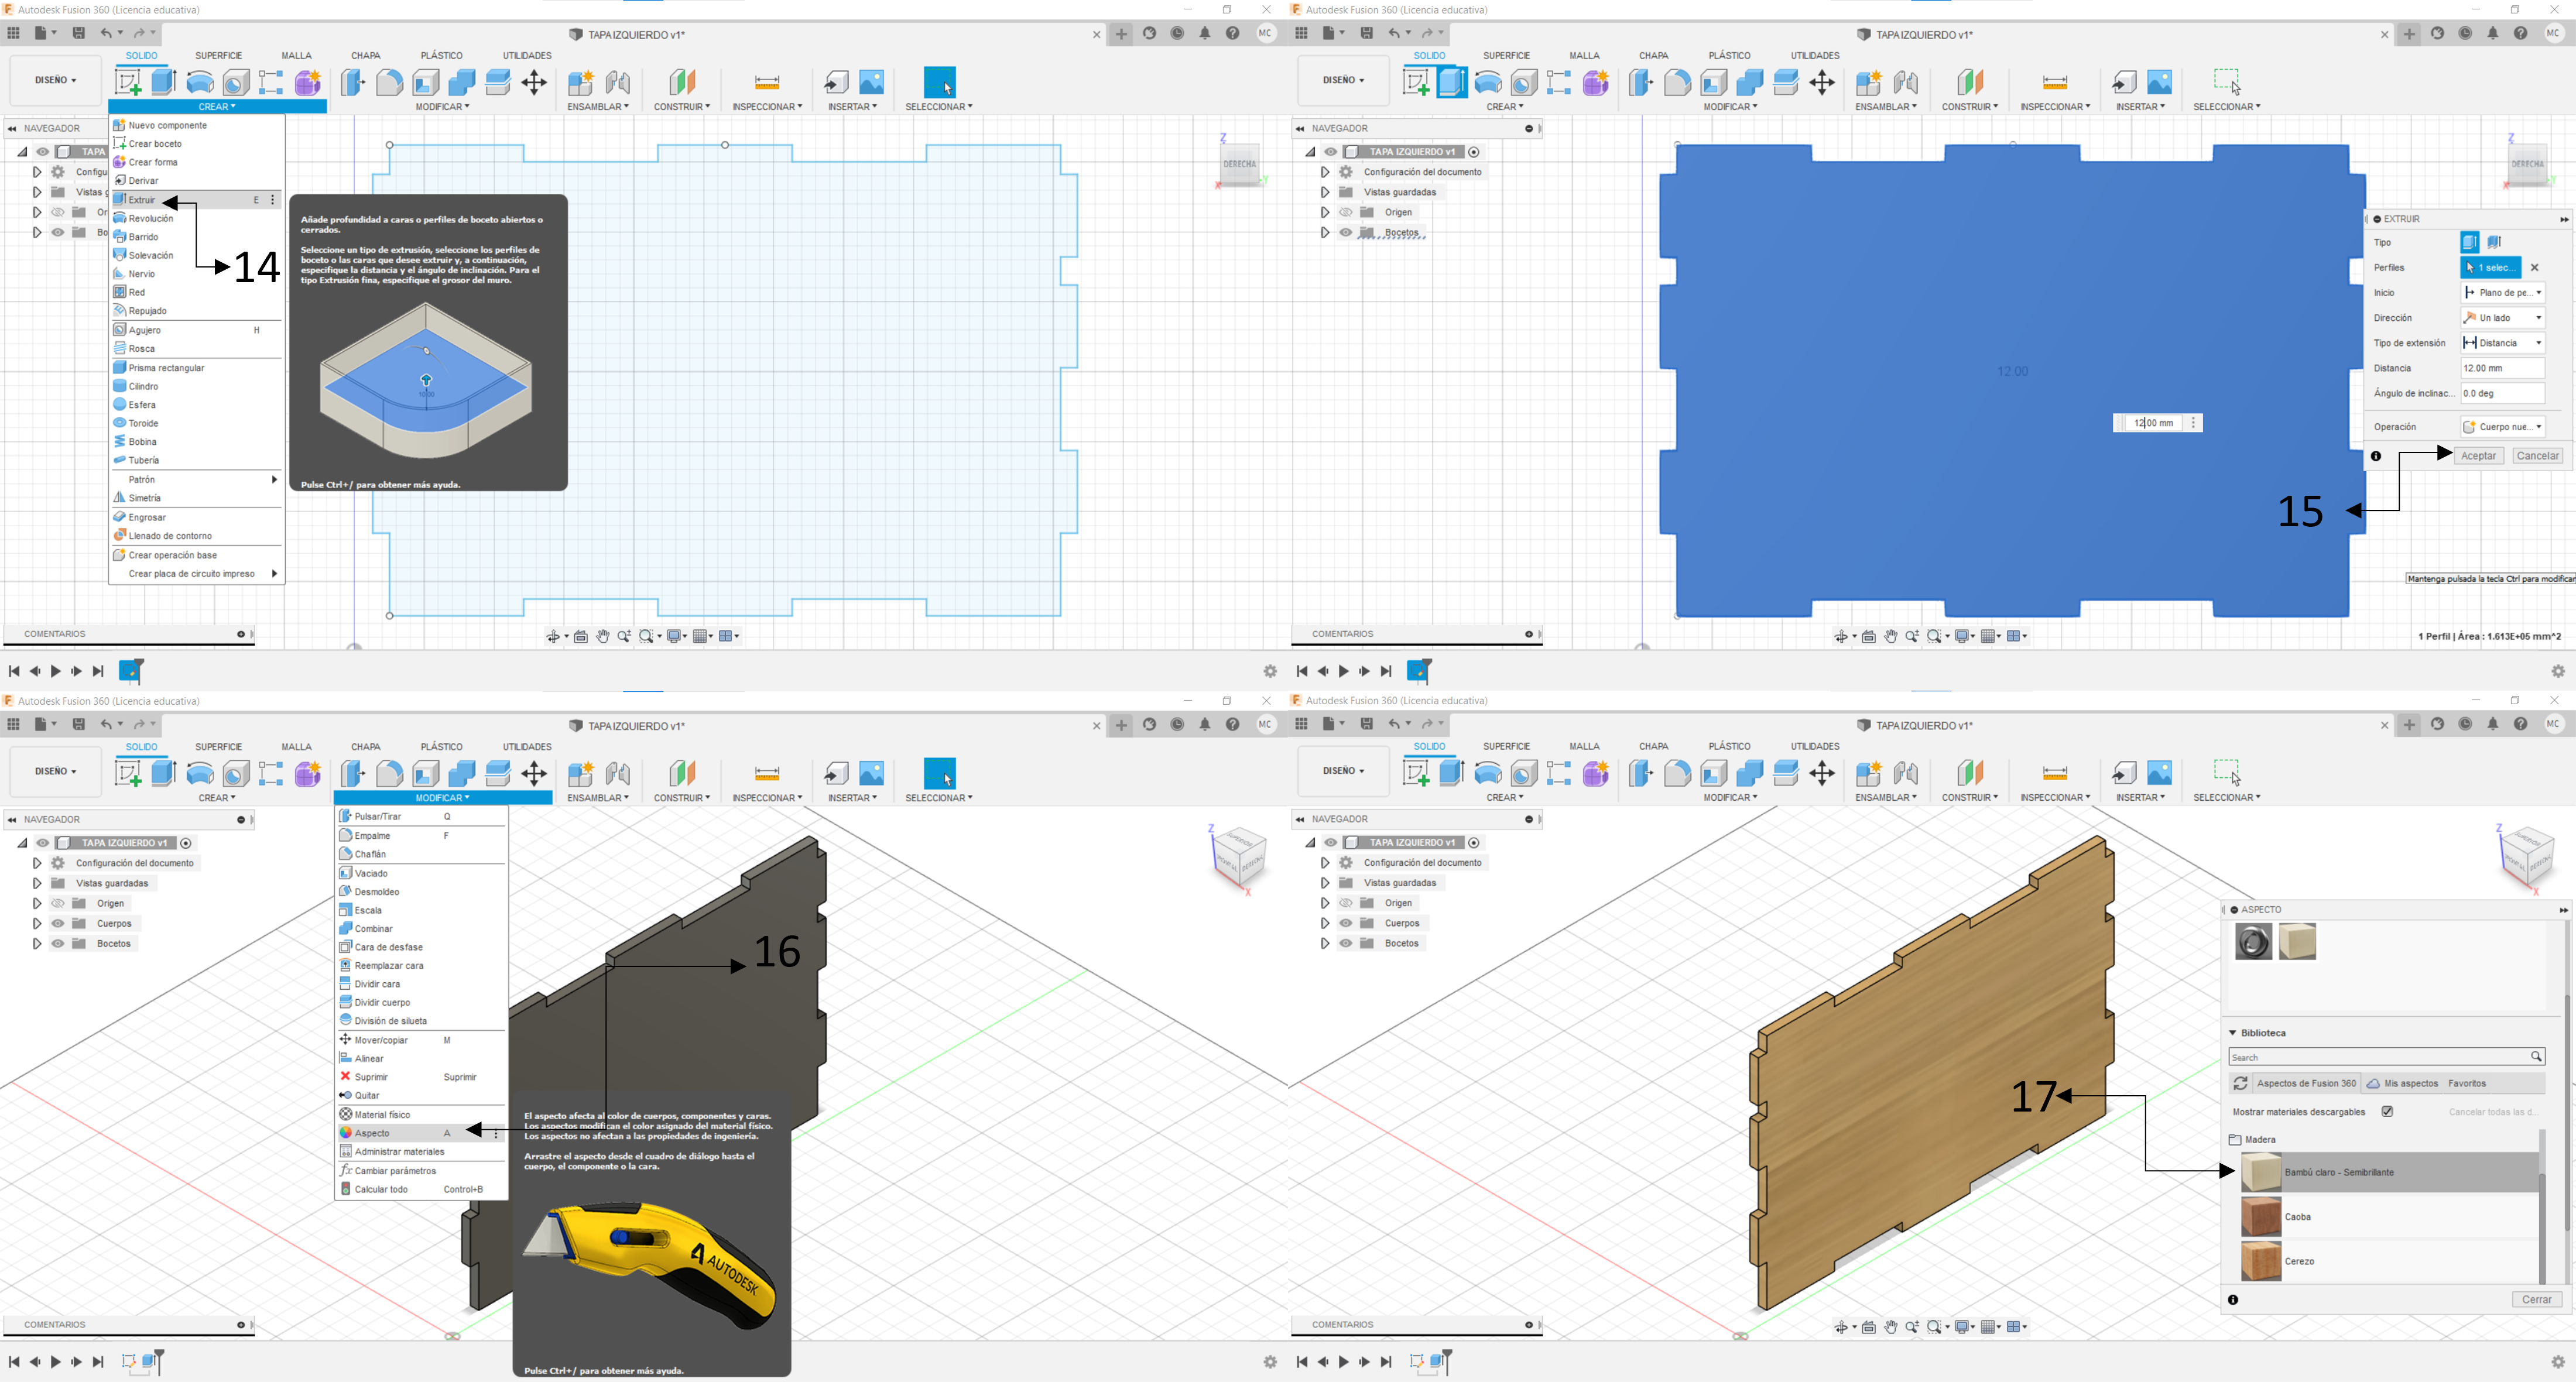Choose Cilindro from the open Crear menu
Screen dimensions: 2576x1382
(143, 386)
